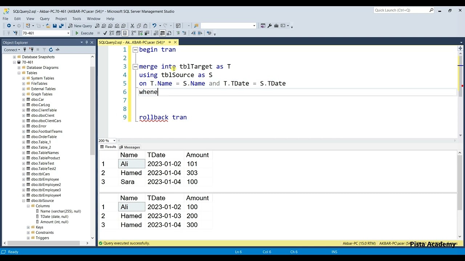Close the Object Explorer panel
This screenshot has height=261, width=465.
[92, 42]
